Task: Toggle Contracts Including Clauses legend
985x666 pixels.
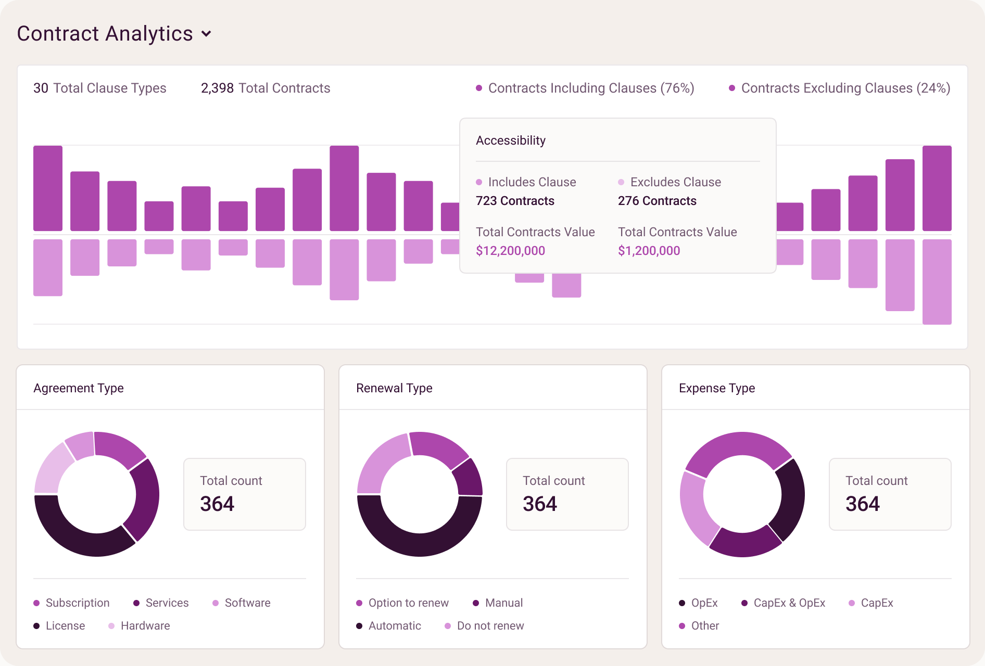Action: pos(585,88)
